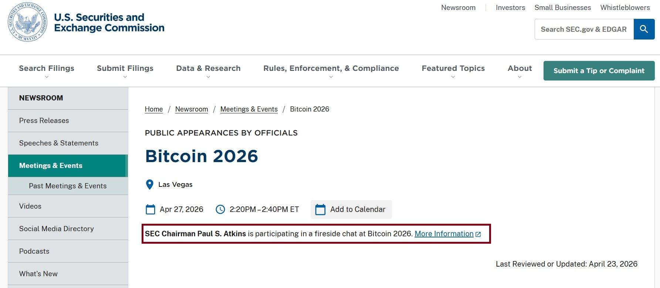The width and height of the screenshot is (660, 288).
Task: Open the Submit Filings dropdown
Action: [125, 71]
